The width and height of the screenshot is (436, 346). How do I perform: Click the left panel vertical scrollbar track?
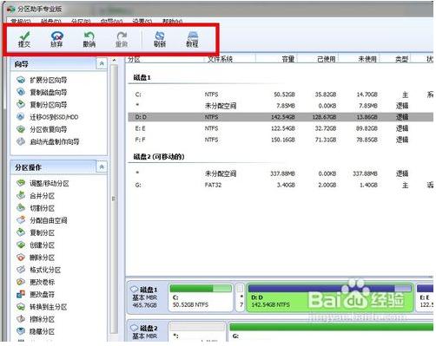pyautogui.click(x=114, y=199)
